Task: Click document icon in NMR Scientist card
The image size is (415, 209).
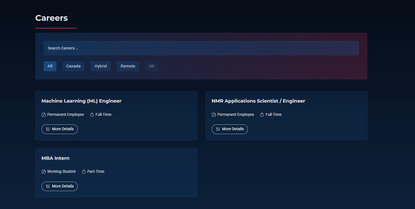Action: click(214, 115)
